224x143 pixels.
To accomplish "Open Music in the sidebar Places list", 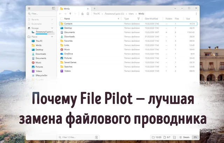I will point(38,62).
